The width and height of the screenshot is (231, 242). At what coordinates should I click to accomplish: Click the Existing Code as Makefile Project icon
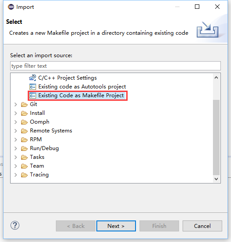[x=33, y=95]
